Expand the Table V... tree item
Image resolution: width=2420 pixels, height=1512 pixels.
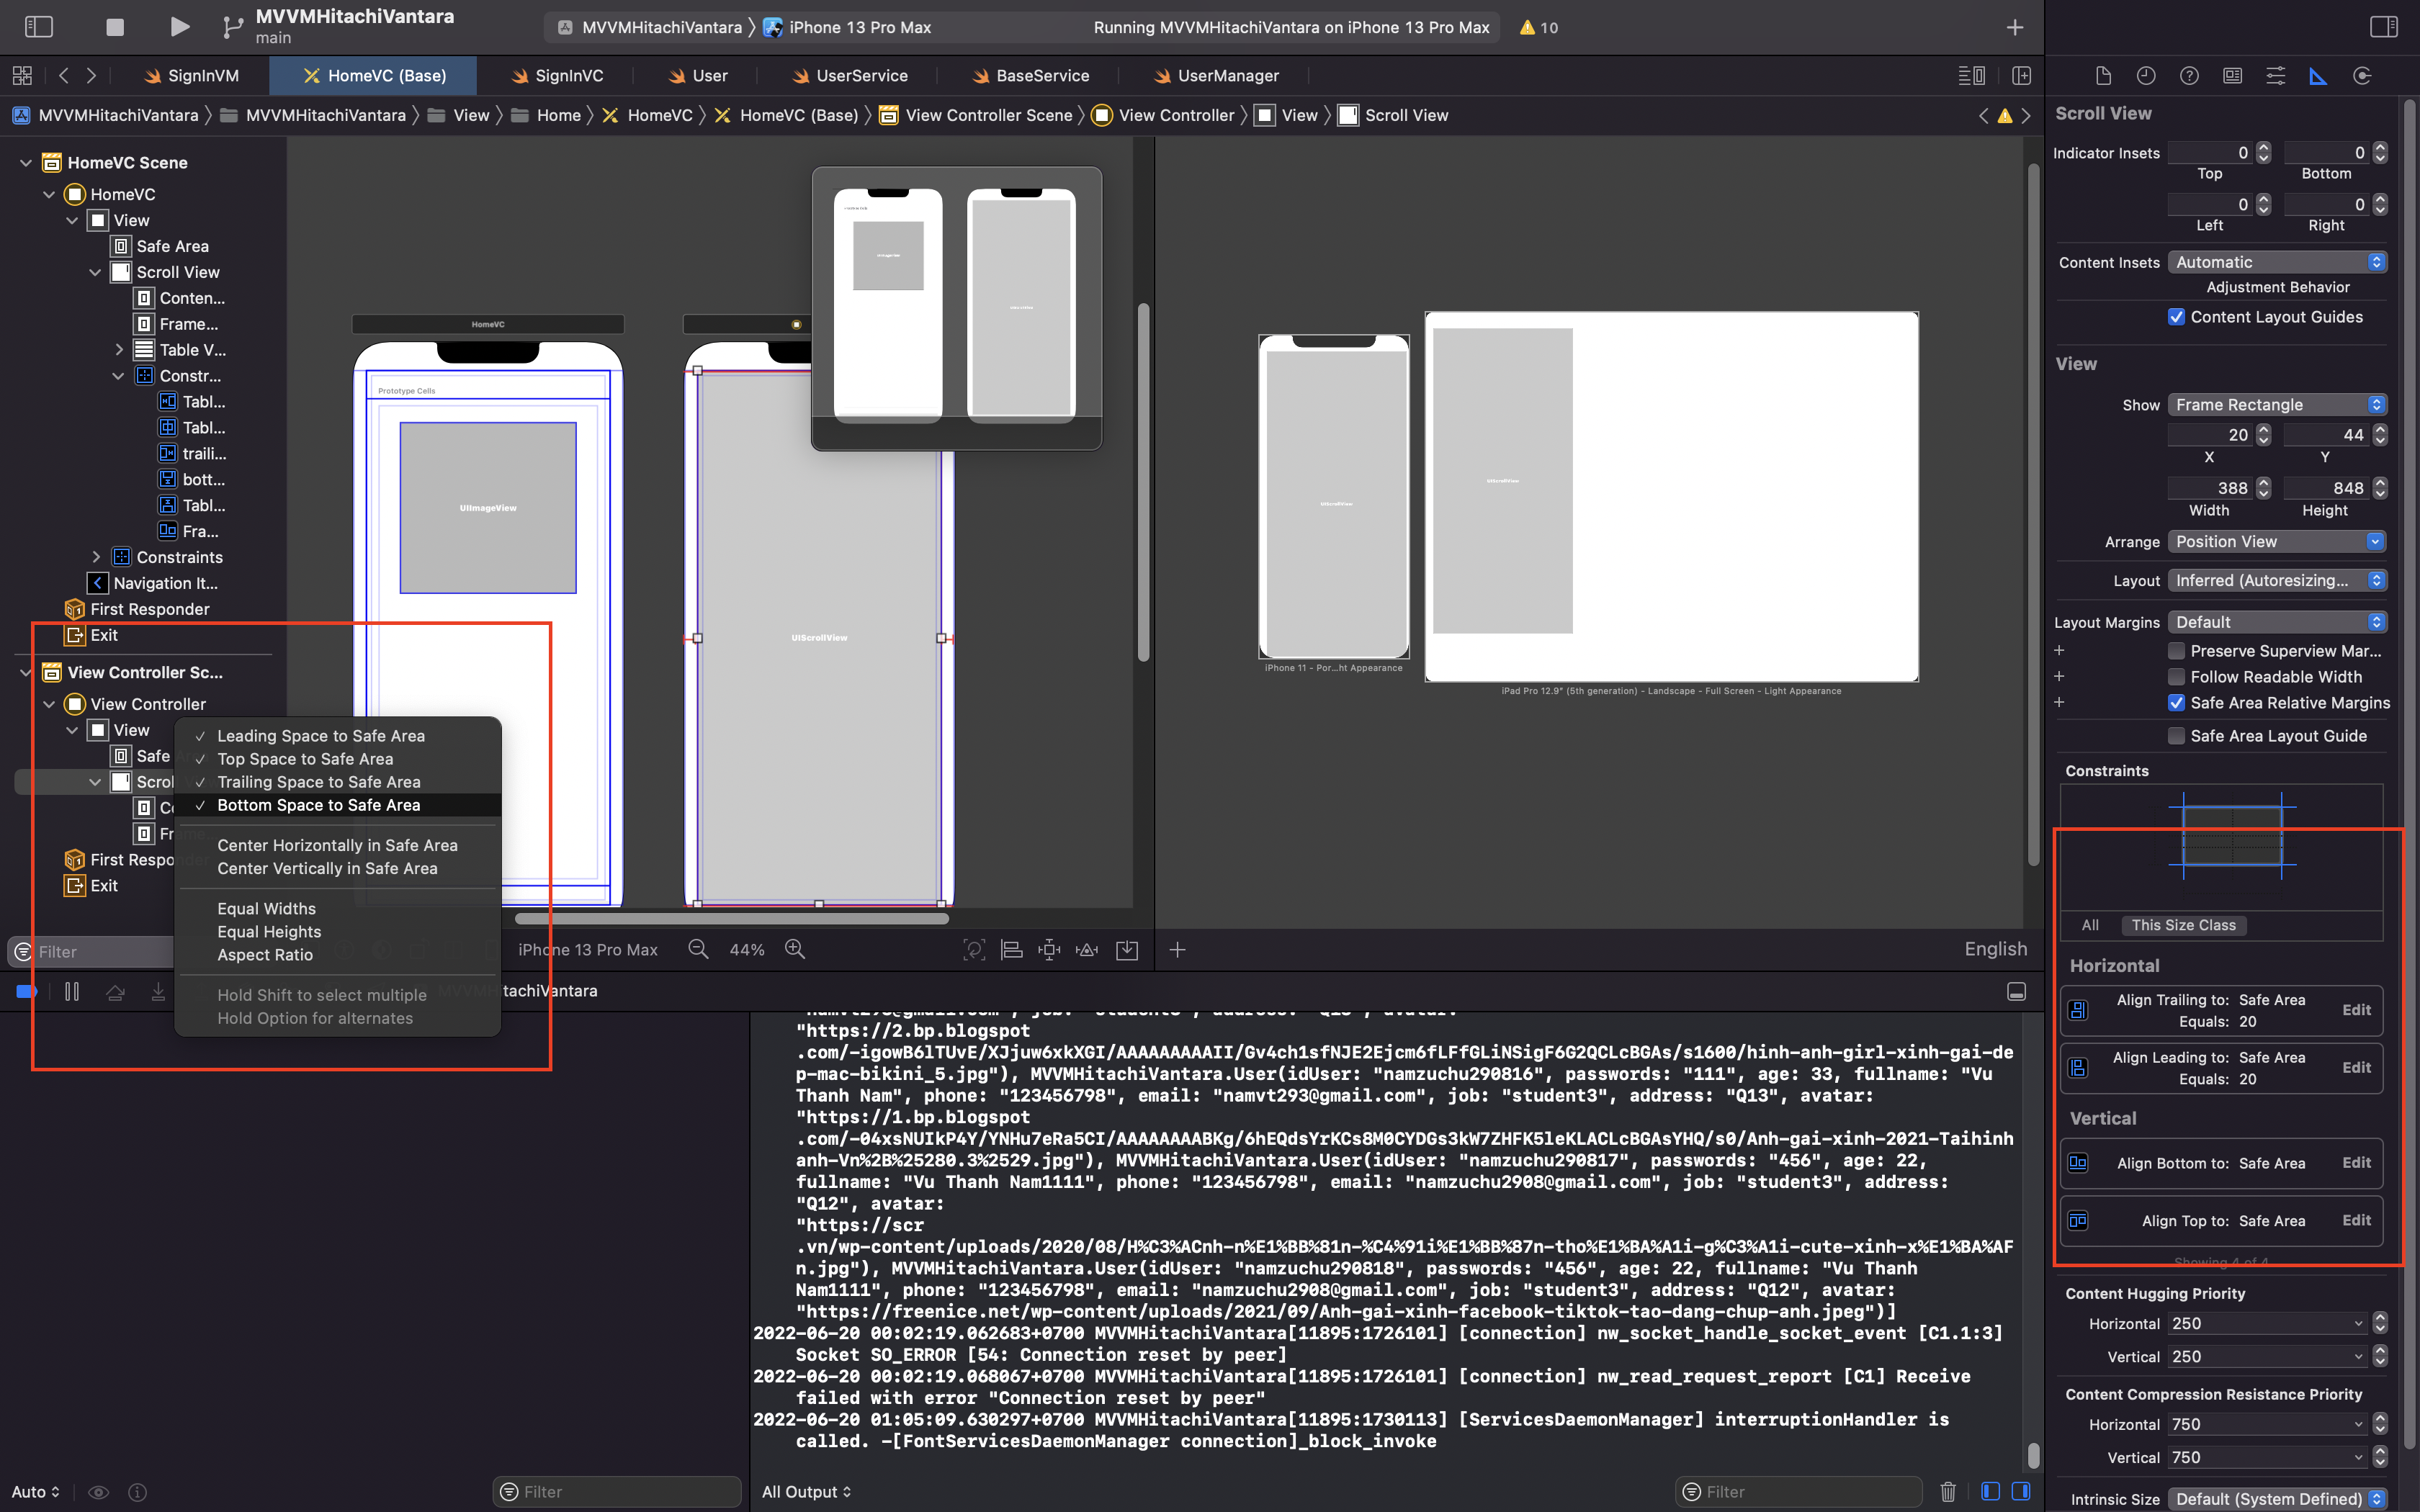[x=119, y=350]
